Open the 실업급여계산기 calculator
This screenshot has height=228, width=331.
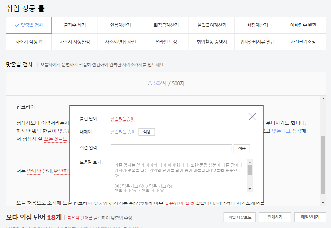click(x=212, y=25)
